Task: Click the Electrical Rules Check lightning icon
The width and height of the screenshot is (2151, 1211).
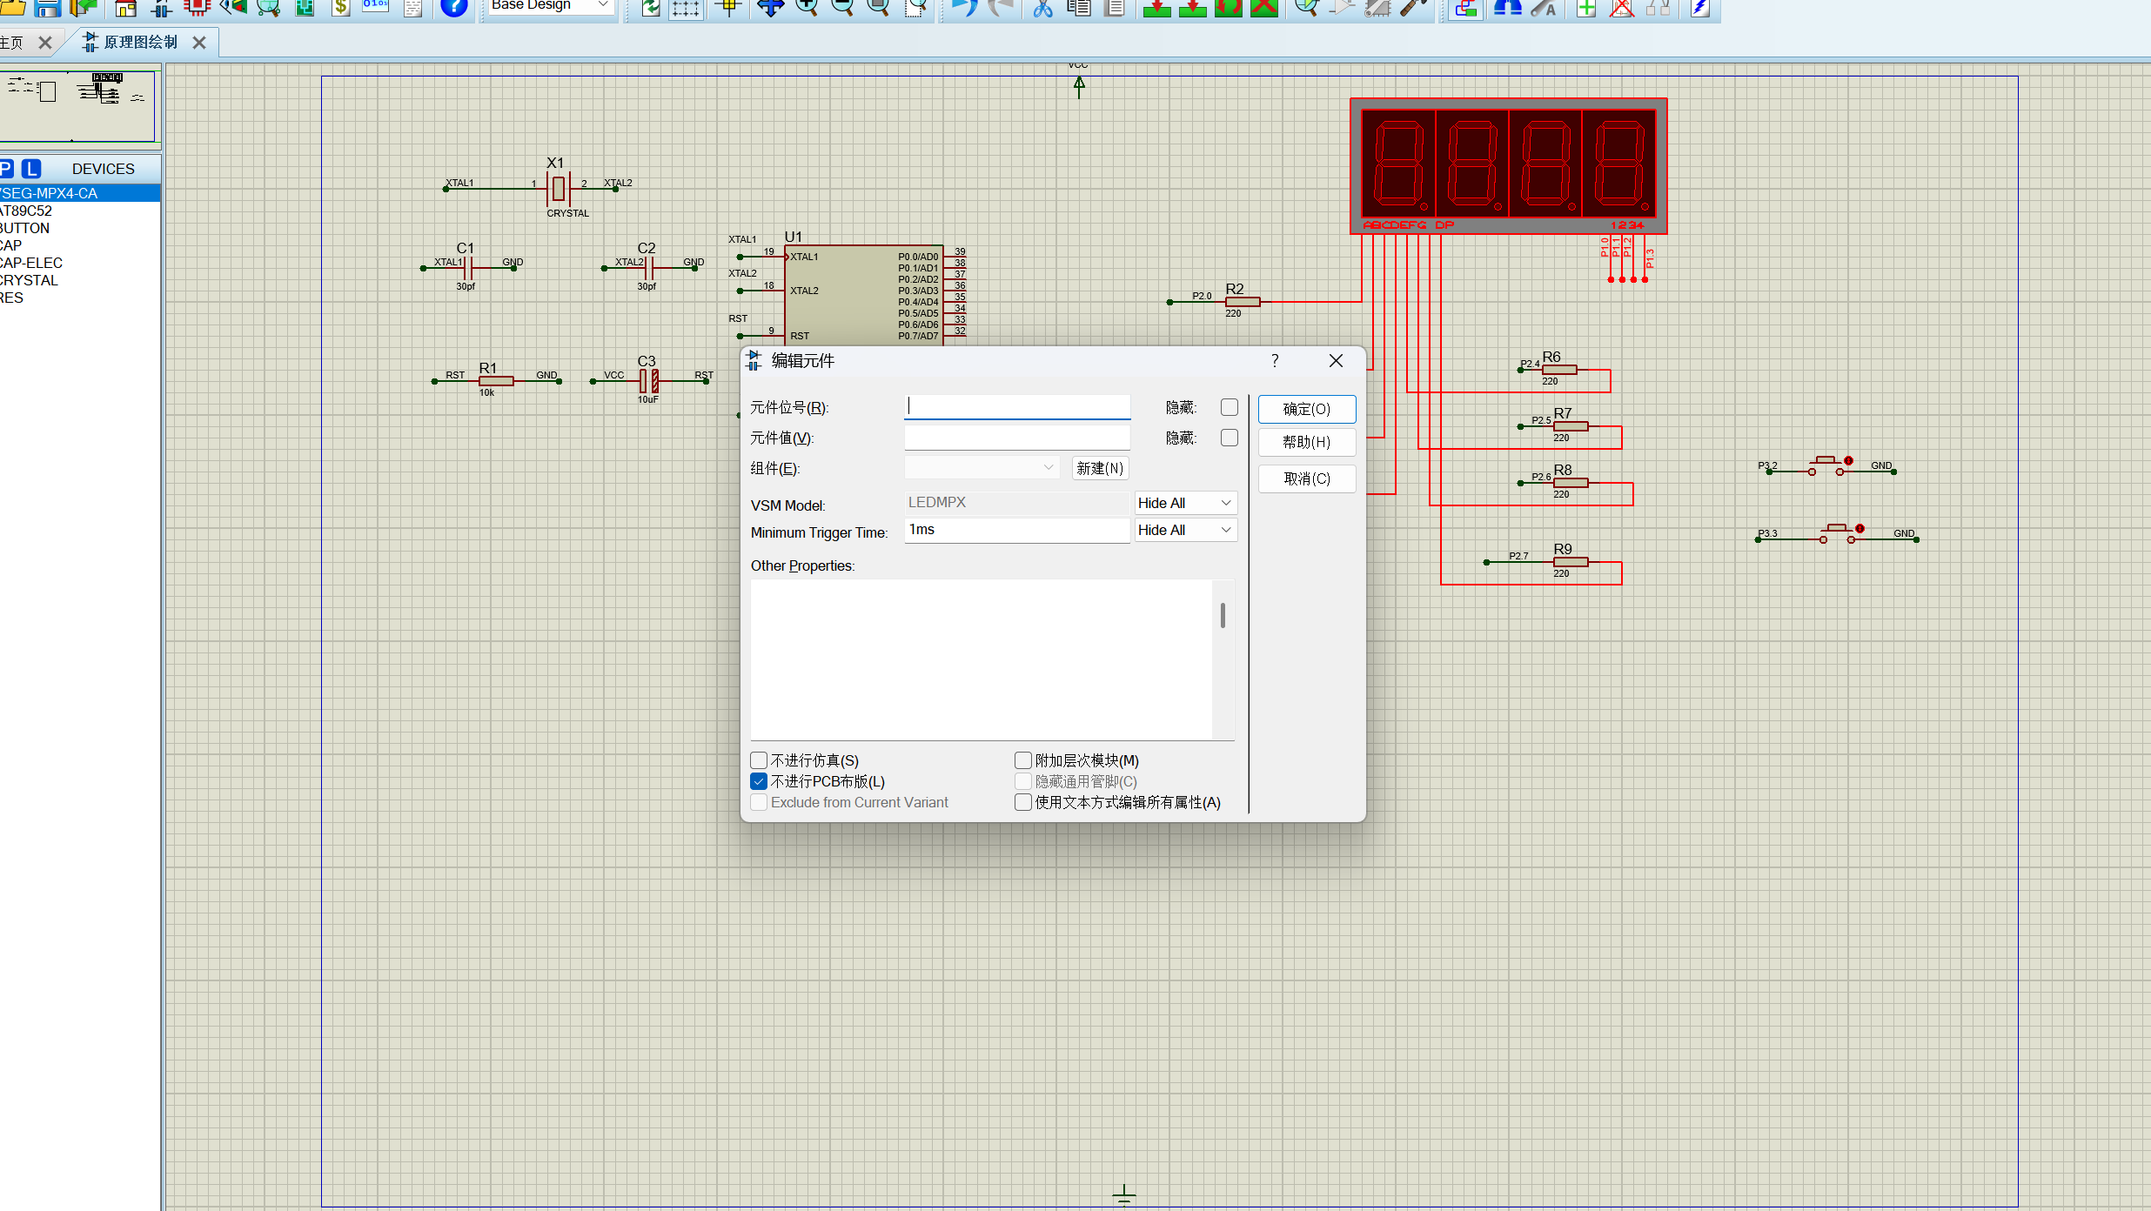Action: click(x=1699, y=8)
